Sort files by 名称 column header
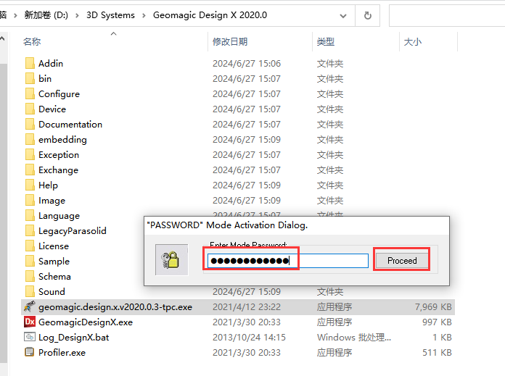505x376 pixels. (x=32, y=42)
